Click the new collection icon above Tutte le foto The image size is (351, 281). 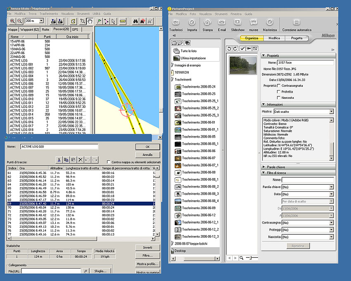(174, 43)
